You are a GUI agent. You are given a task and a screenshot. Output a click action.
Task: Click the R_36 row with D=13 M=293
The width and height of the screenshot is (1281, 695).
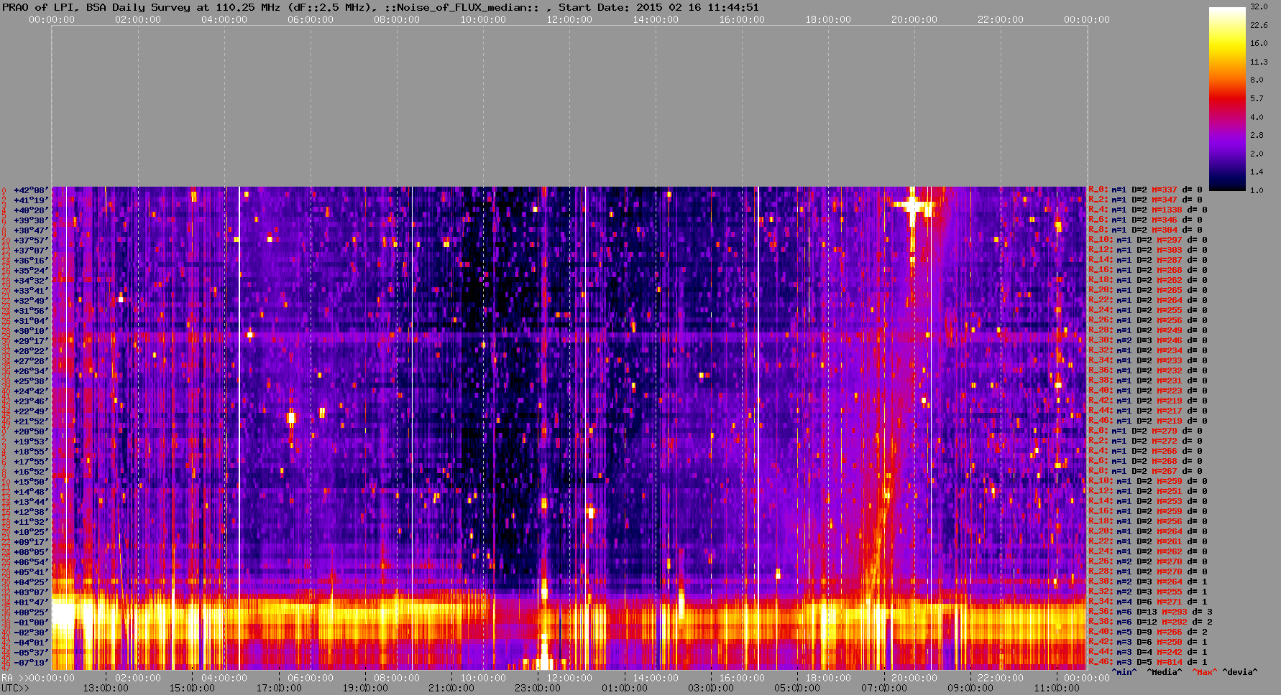point(1150,612)
